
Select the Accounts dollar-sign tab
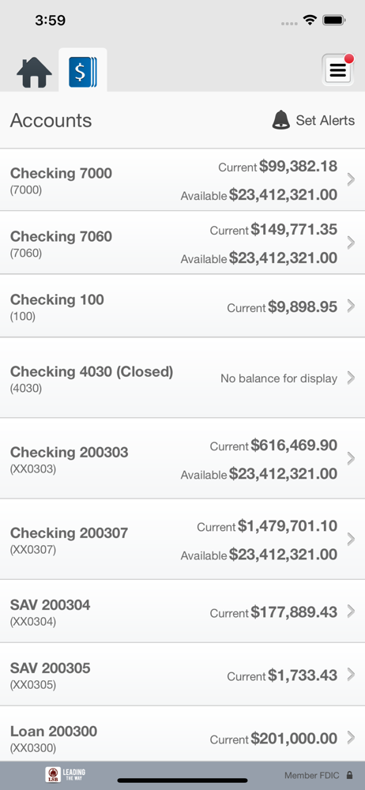(83, 72)
